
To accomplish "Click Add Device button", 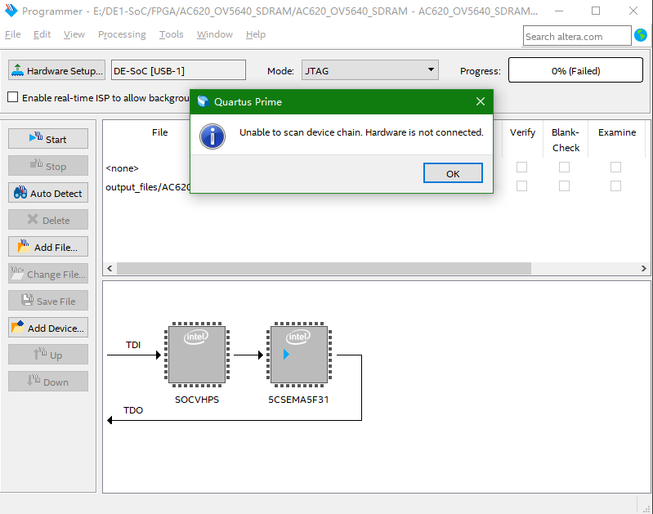I will 48,328.
